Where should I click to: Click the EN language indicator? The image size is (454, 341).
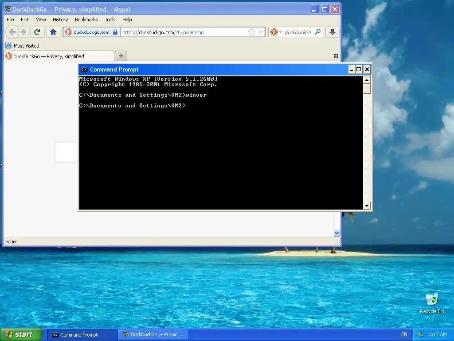click(404, 335)
